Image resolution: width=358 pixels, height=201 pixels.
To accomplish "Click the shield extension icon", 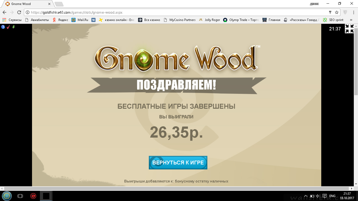I will point(345,12).
